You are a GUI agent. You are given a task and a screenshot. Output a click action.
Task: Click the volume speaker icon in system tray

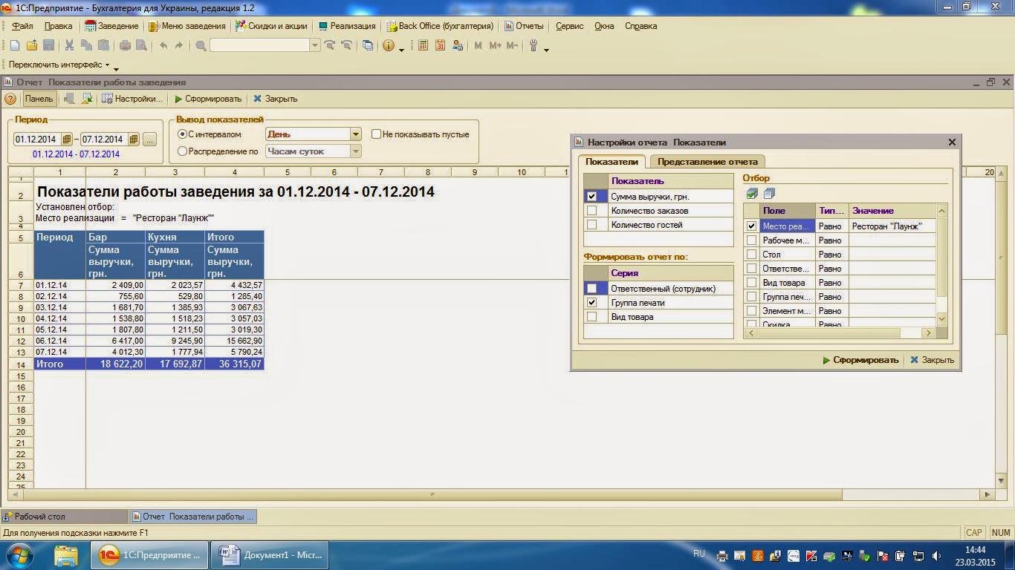937,555
